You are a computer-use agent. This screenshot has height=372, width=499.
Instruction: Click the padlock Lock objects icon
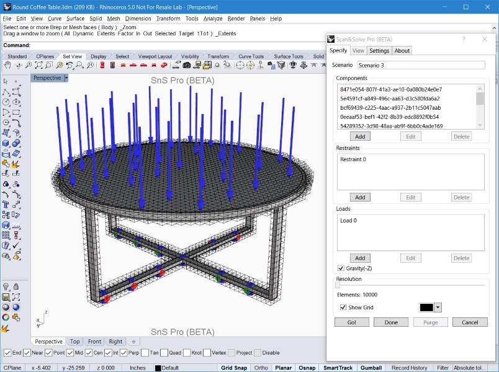click(x=16, y=287)
